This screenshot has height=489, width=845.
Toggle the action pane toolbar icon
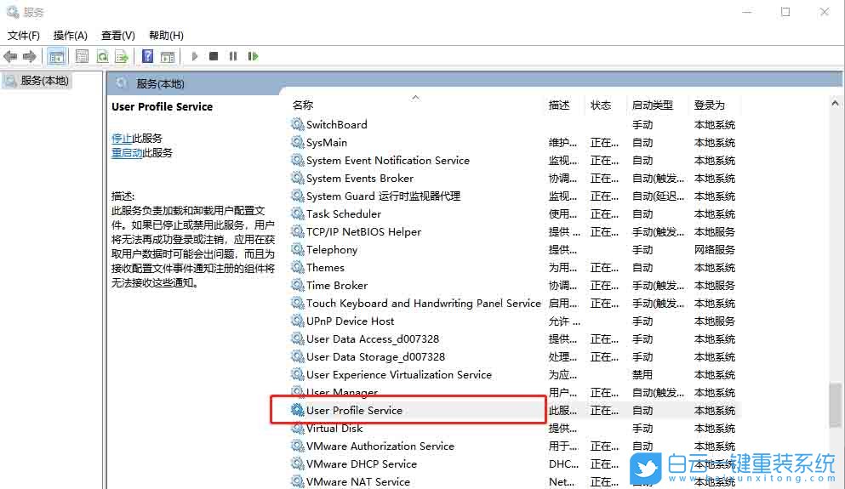pyautogui.click(x=168, y=56)
